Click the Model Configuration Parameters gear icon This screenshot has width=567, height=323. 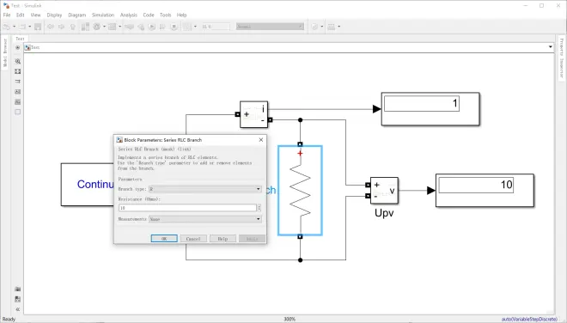pos(96,27)
